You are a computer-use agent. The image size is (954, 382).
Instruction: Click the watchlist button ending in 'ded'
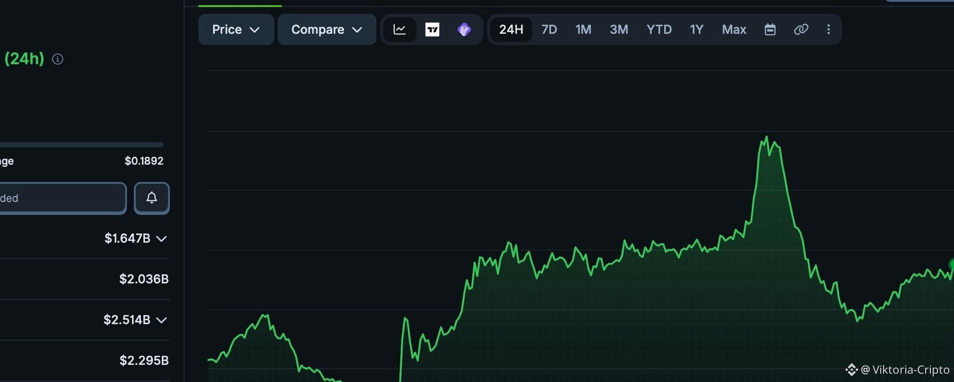pyautogui.click(x=63, y=198)
